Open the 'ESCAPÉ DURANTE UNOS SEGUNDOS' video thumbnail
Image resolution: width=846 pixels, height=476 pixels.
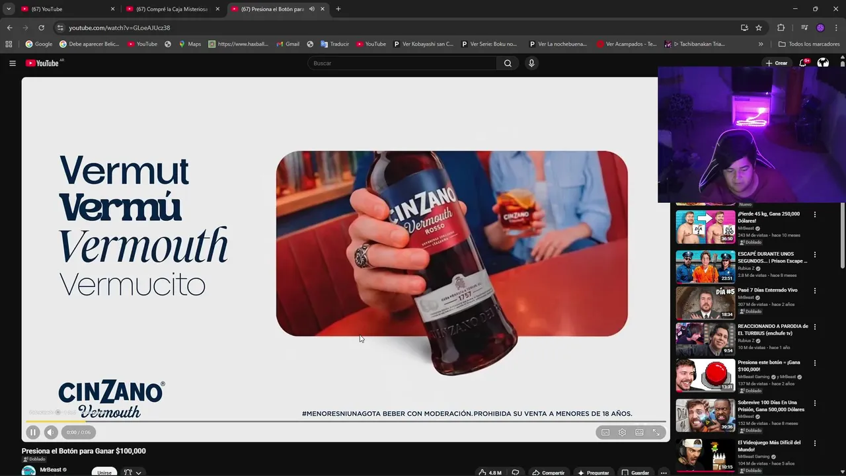705,266
